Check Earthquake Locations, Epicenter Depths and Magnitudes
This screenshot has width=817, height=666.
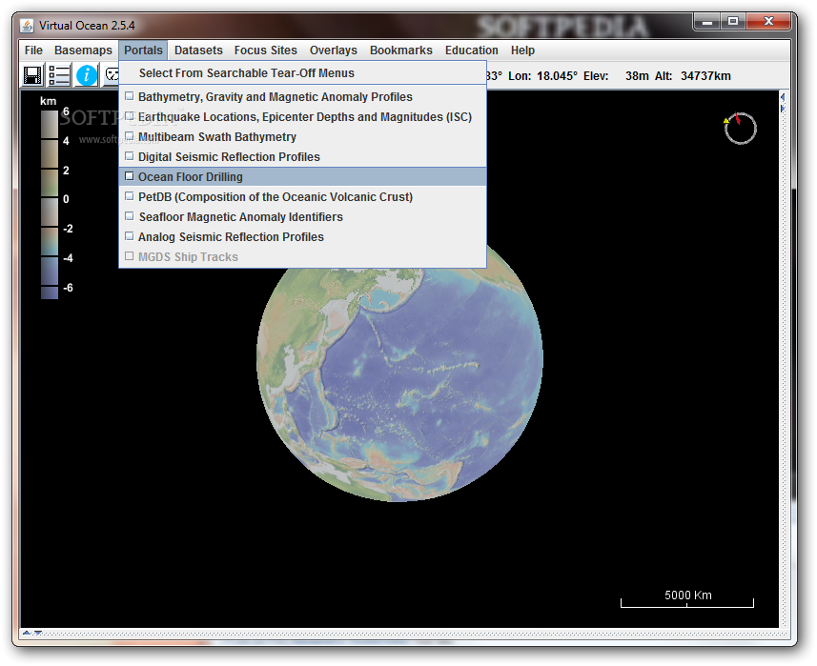point(130,116)
